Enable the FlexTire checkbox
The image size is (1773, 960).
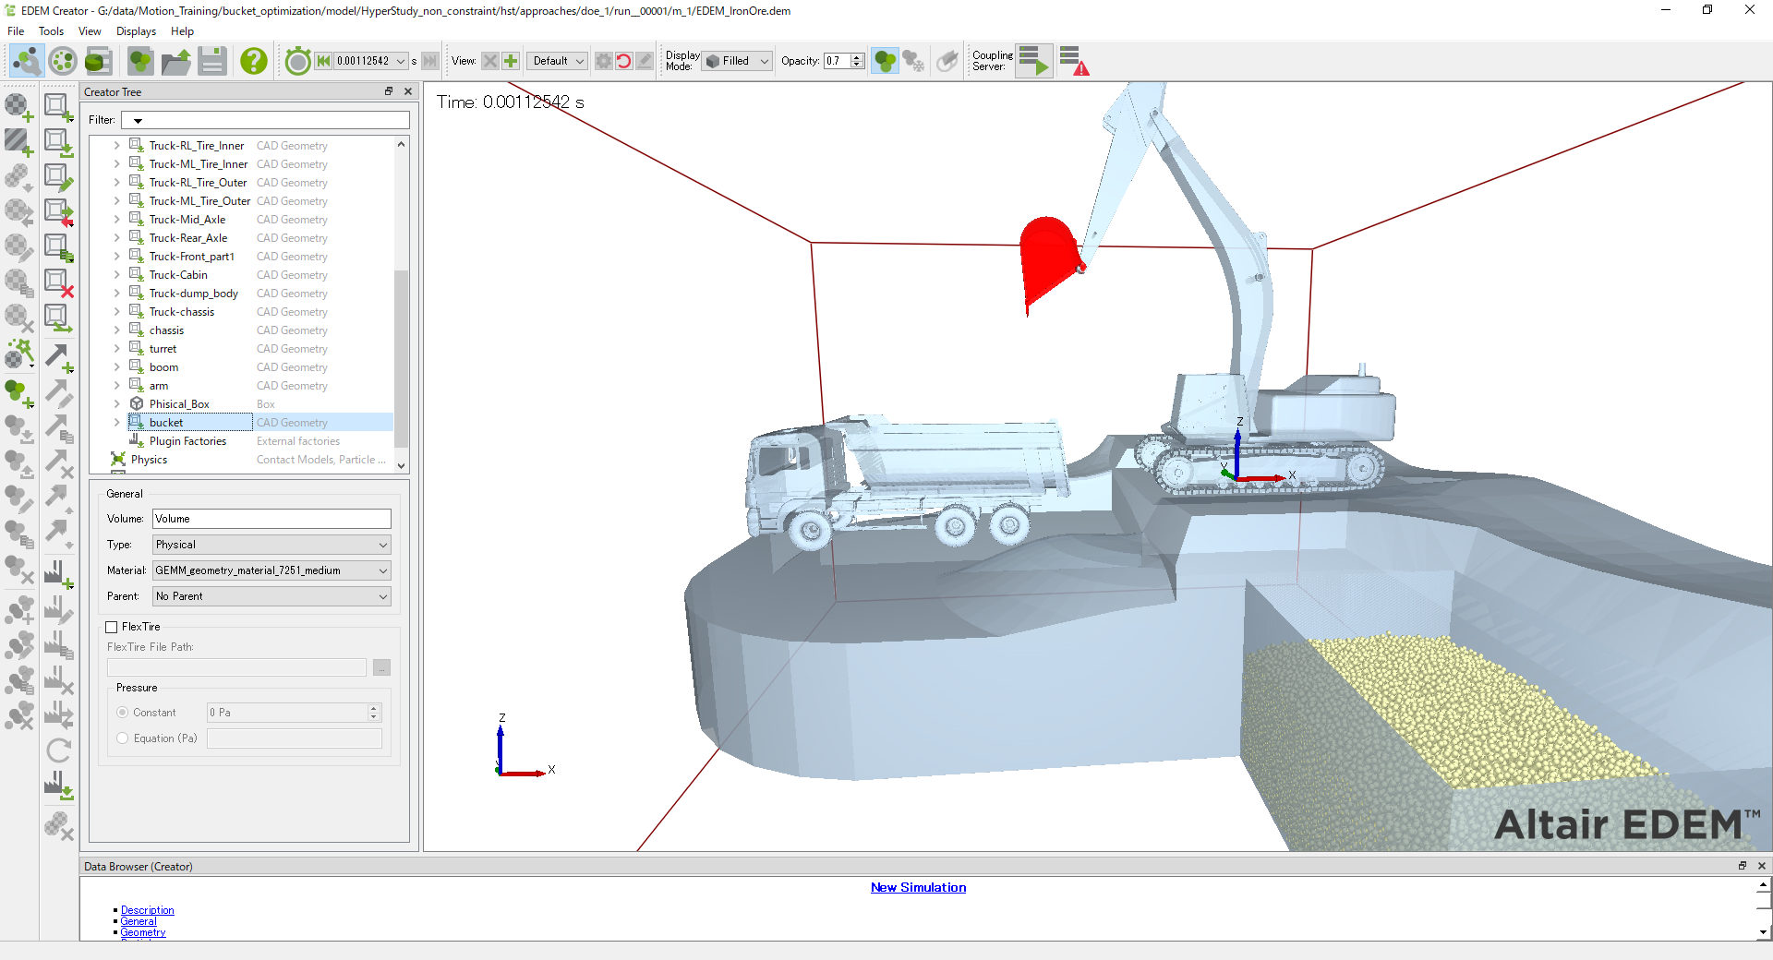(112, 627)
